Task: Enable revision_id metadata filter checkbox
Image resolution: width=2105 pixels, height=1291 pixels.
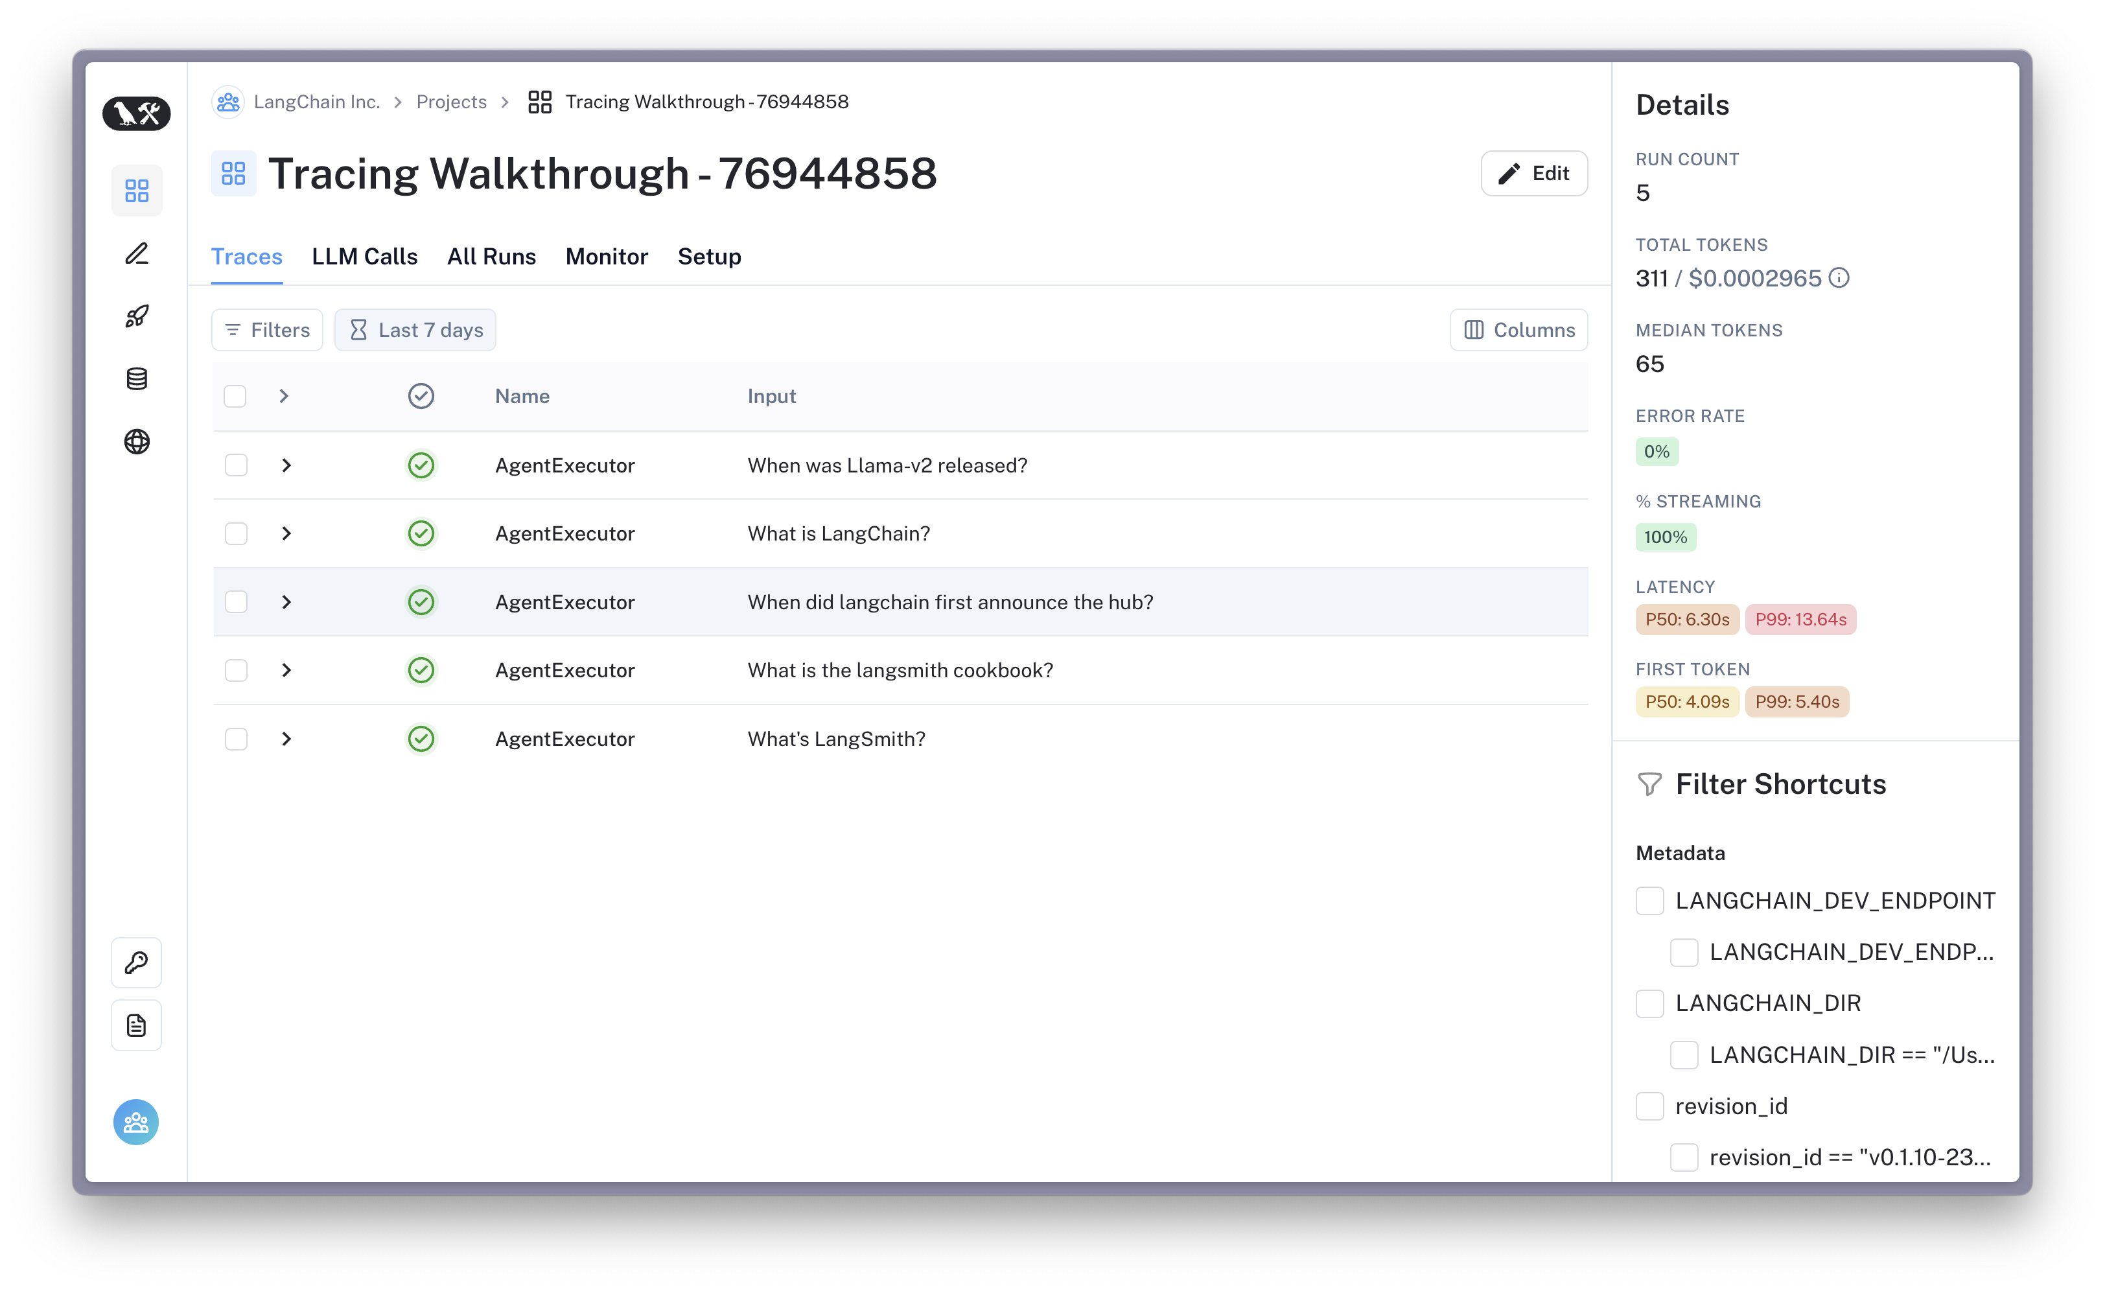Action: click(1649, 1106)
